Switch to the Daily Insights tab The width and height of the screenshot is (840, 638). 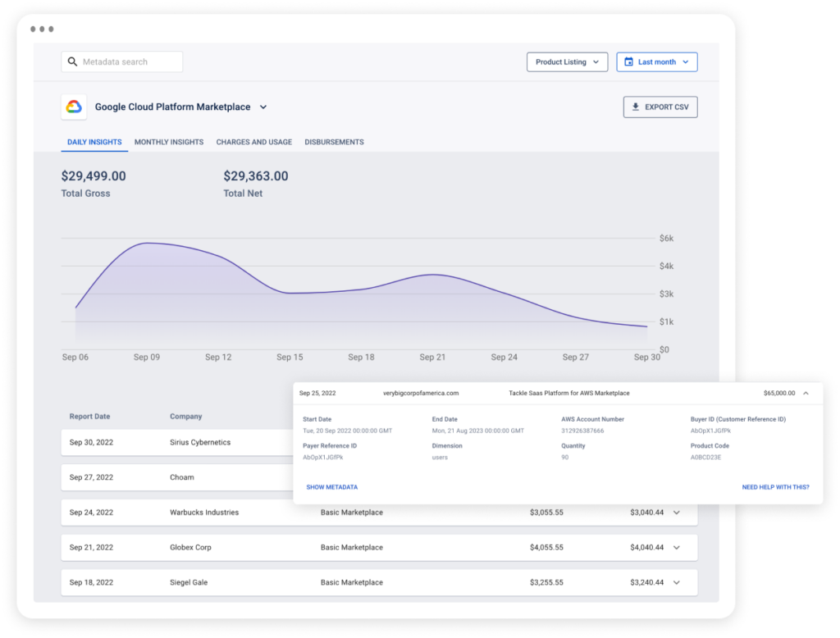(x=94, y=142)
